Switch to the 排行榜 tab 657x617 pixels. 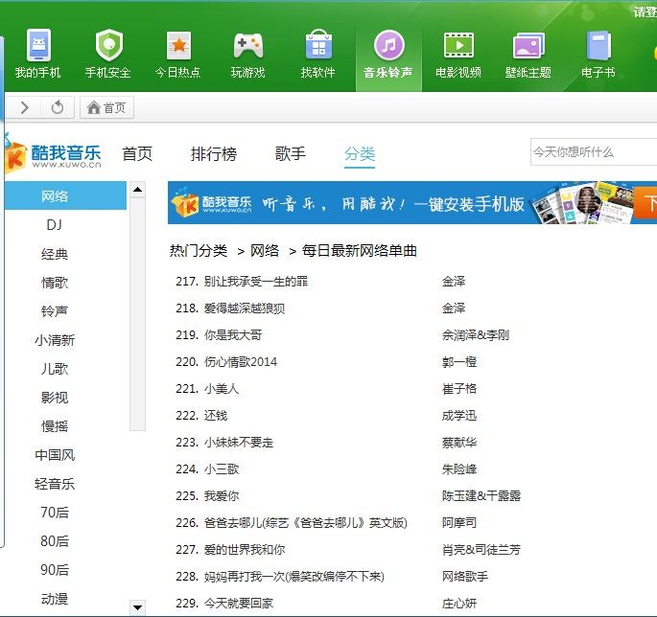(213, 153)
